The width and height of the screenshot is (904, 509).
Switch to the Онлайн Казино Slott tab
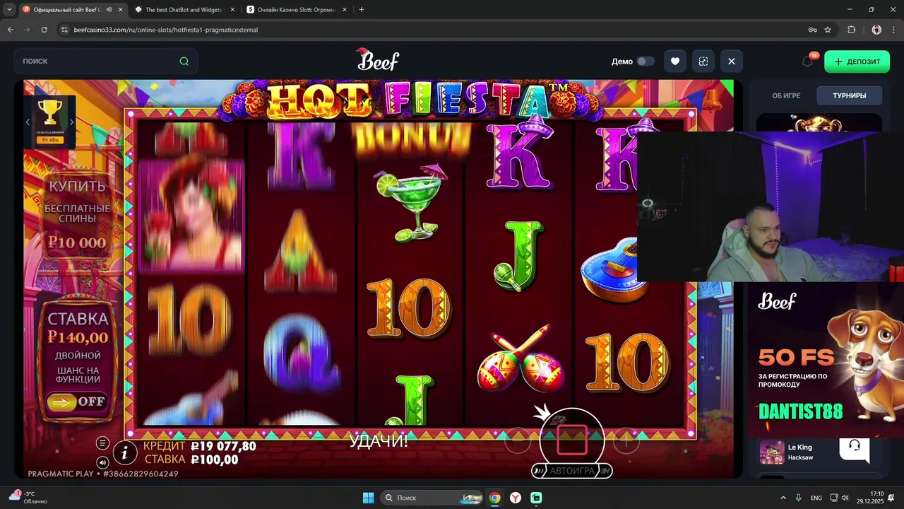[x=297, y=10]
